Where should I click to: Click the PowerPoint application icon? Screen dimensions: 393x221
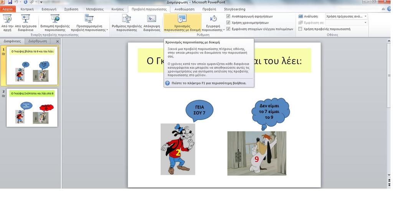[3, 2]
